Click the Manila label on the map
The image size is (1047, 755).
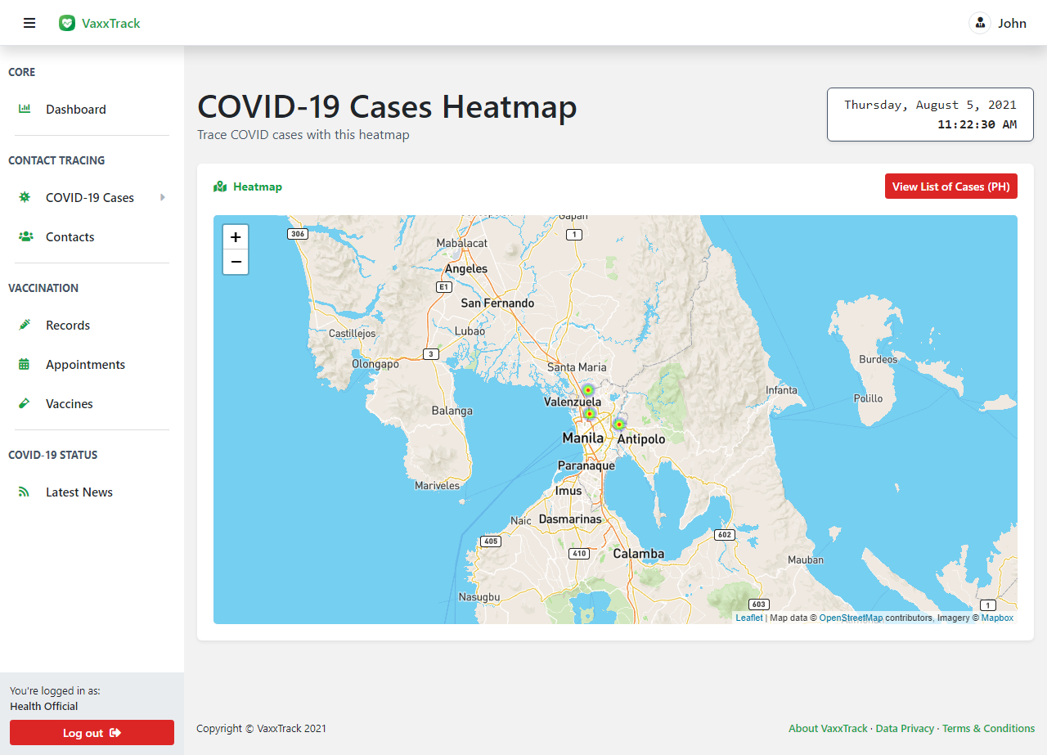click(583, 438)
